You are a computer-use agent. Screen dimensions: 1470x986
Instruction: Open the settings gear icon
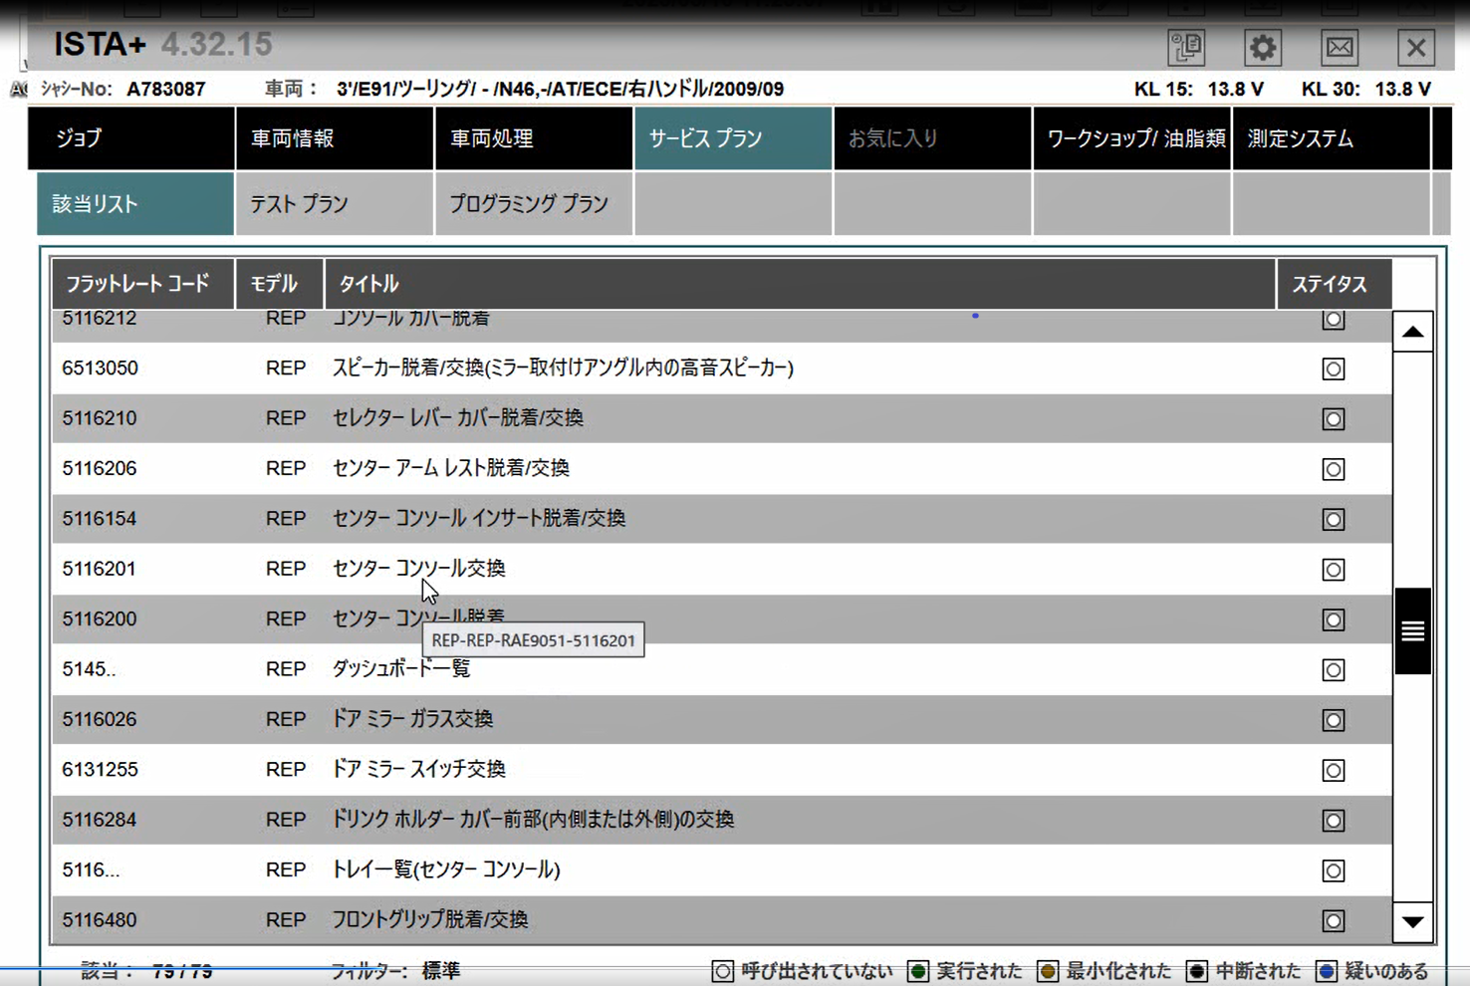1262,47
